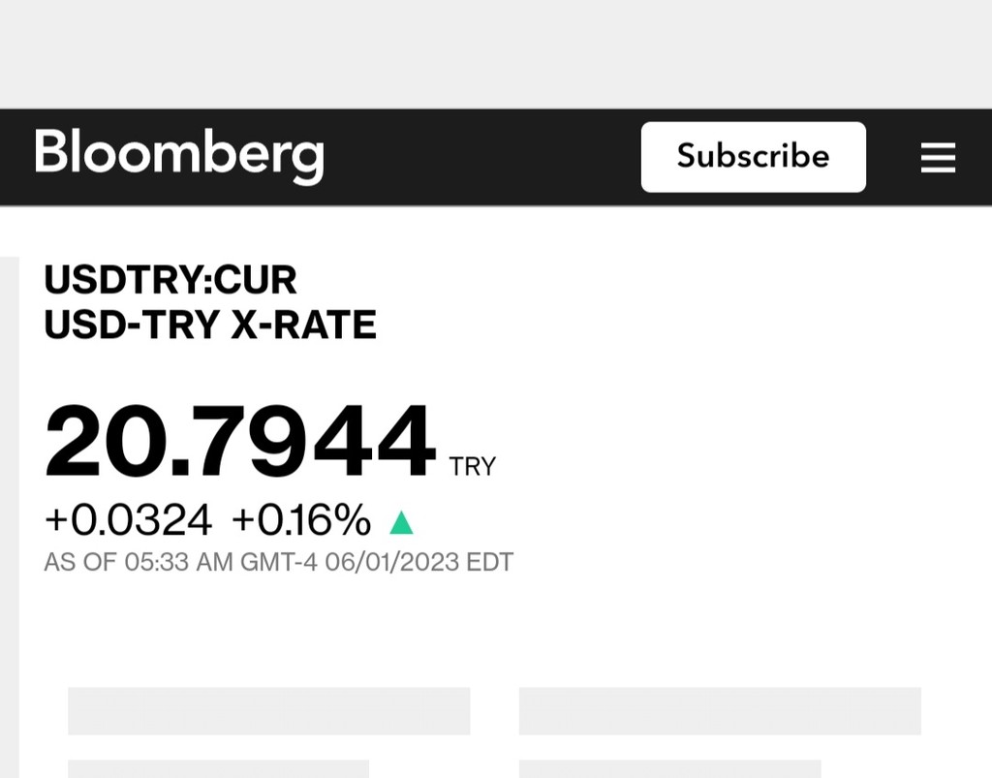Click the lower-left loading placeholder bar
Viewport: 992px width, 778px height.
[x=218, y=769]
